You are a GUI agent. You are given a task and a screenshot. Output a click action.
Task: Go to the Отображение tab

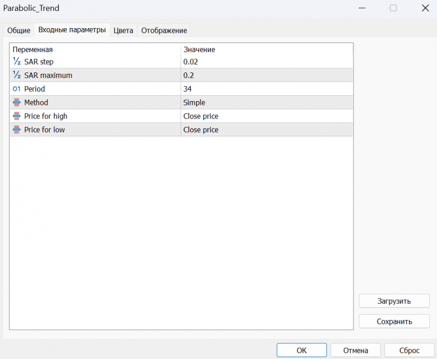164,31
